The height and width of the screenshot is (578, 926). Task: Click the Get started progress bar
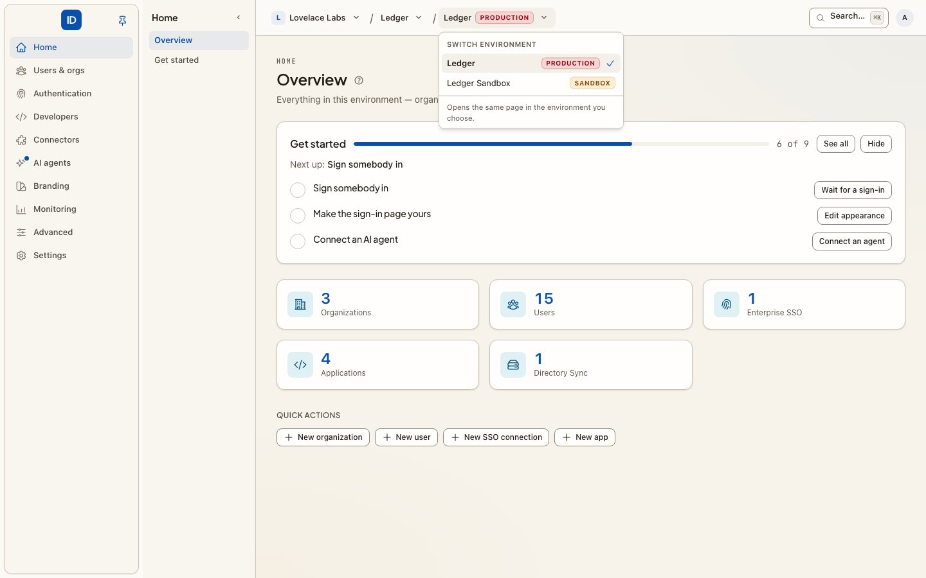561,144
